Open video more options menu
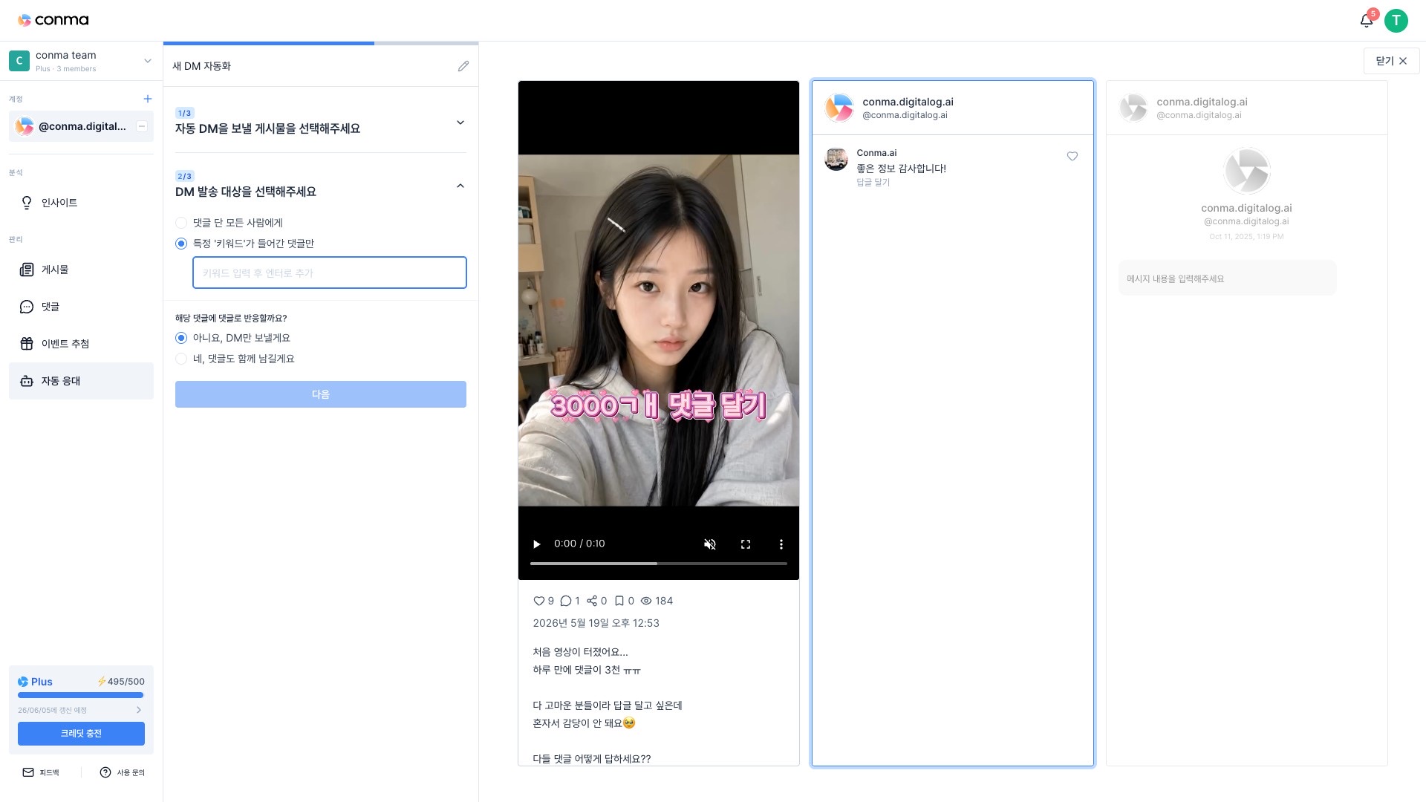The height and width of the screenshot is (802, 1426). [781, 544]
